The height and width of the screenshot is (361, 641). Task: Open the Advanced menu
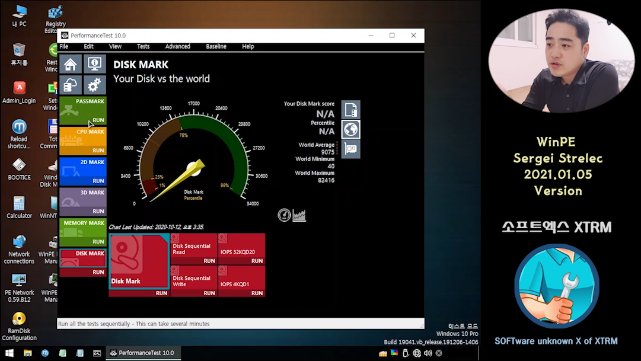click(178, 46)
